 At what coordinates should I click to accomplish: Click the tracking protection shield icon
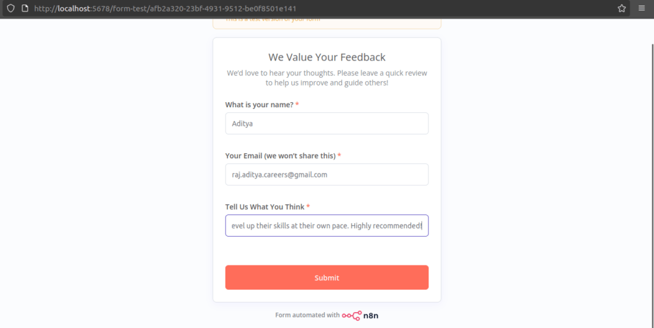(x=10, y=9)
